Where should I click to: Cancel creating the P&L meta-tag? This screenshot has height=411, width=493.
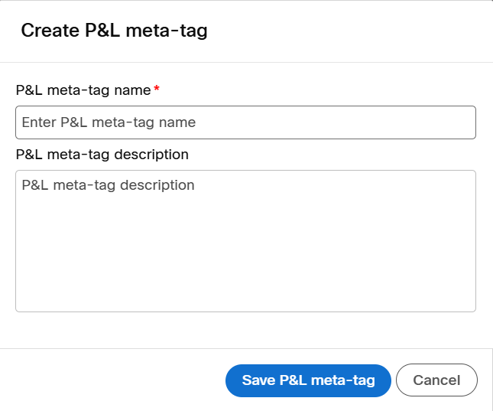(x=436, y=380)
